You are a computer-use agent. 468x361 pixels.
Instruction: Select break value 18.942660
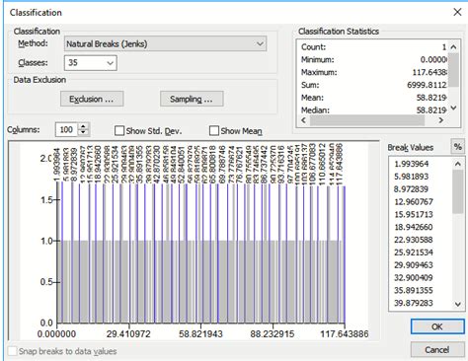click(414, 227)
